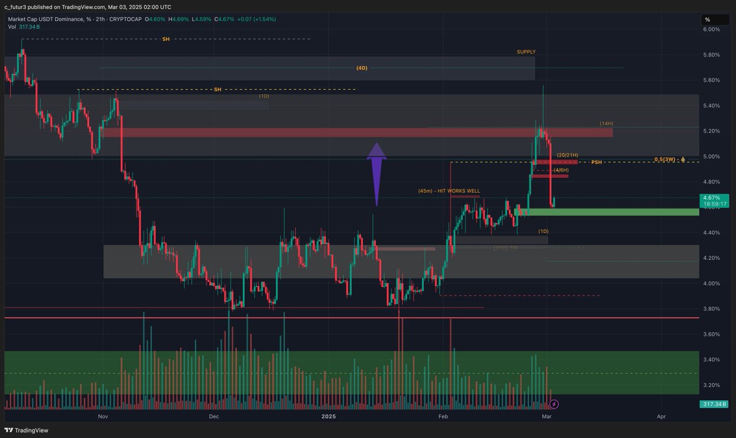Click the Mar label on the time axis
This screenshot has width=736, height=438.
tap(546, 417)
